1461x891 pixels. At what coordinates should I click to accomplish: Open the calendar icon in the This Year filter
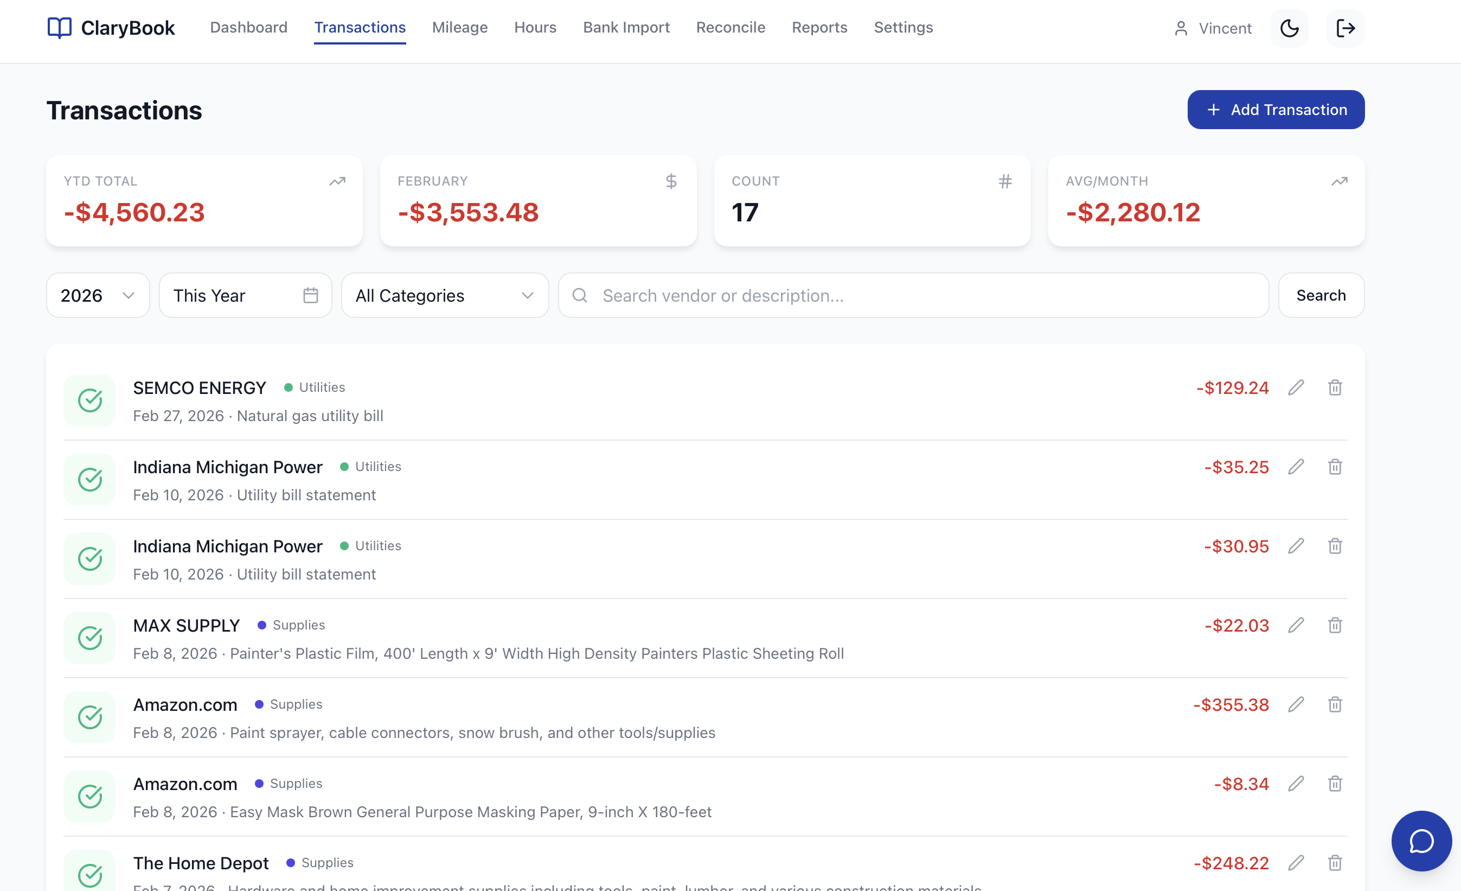[311, 295]
